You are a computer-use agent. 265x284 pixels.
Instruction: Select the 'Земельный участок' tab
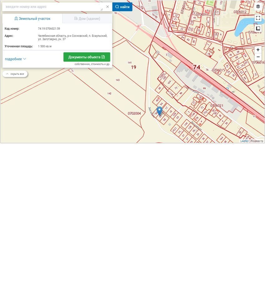pyautogui.click(x=32, y=19)
